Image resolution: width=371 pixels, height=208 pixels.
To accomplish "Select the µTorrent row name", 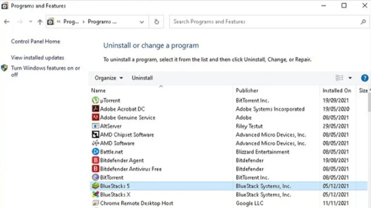I will (x=110, y=100).
